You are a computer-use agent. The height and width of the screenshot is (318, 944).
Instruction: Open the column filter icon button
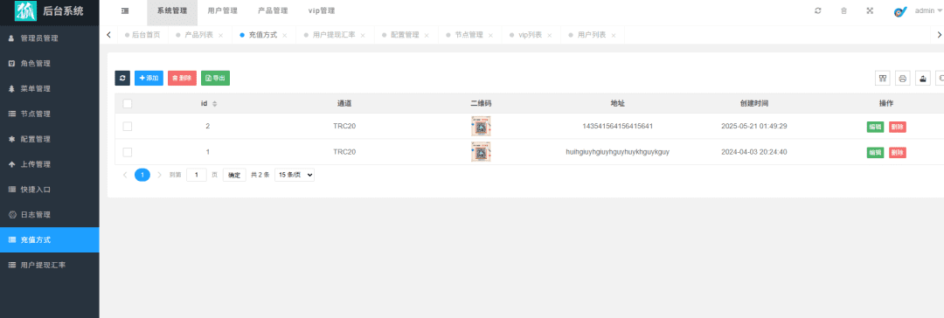tap(883, 79)
